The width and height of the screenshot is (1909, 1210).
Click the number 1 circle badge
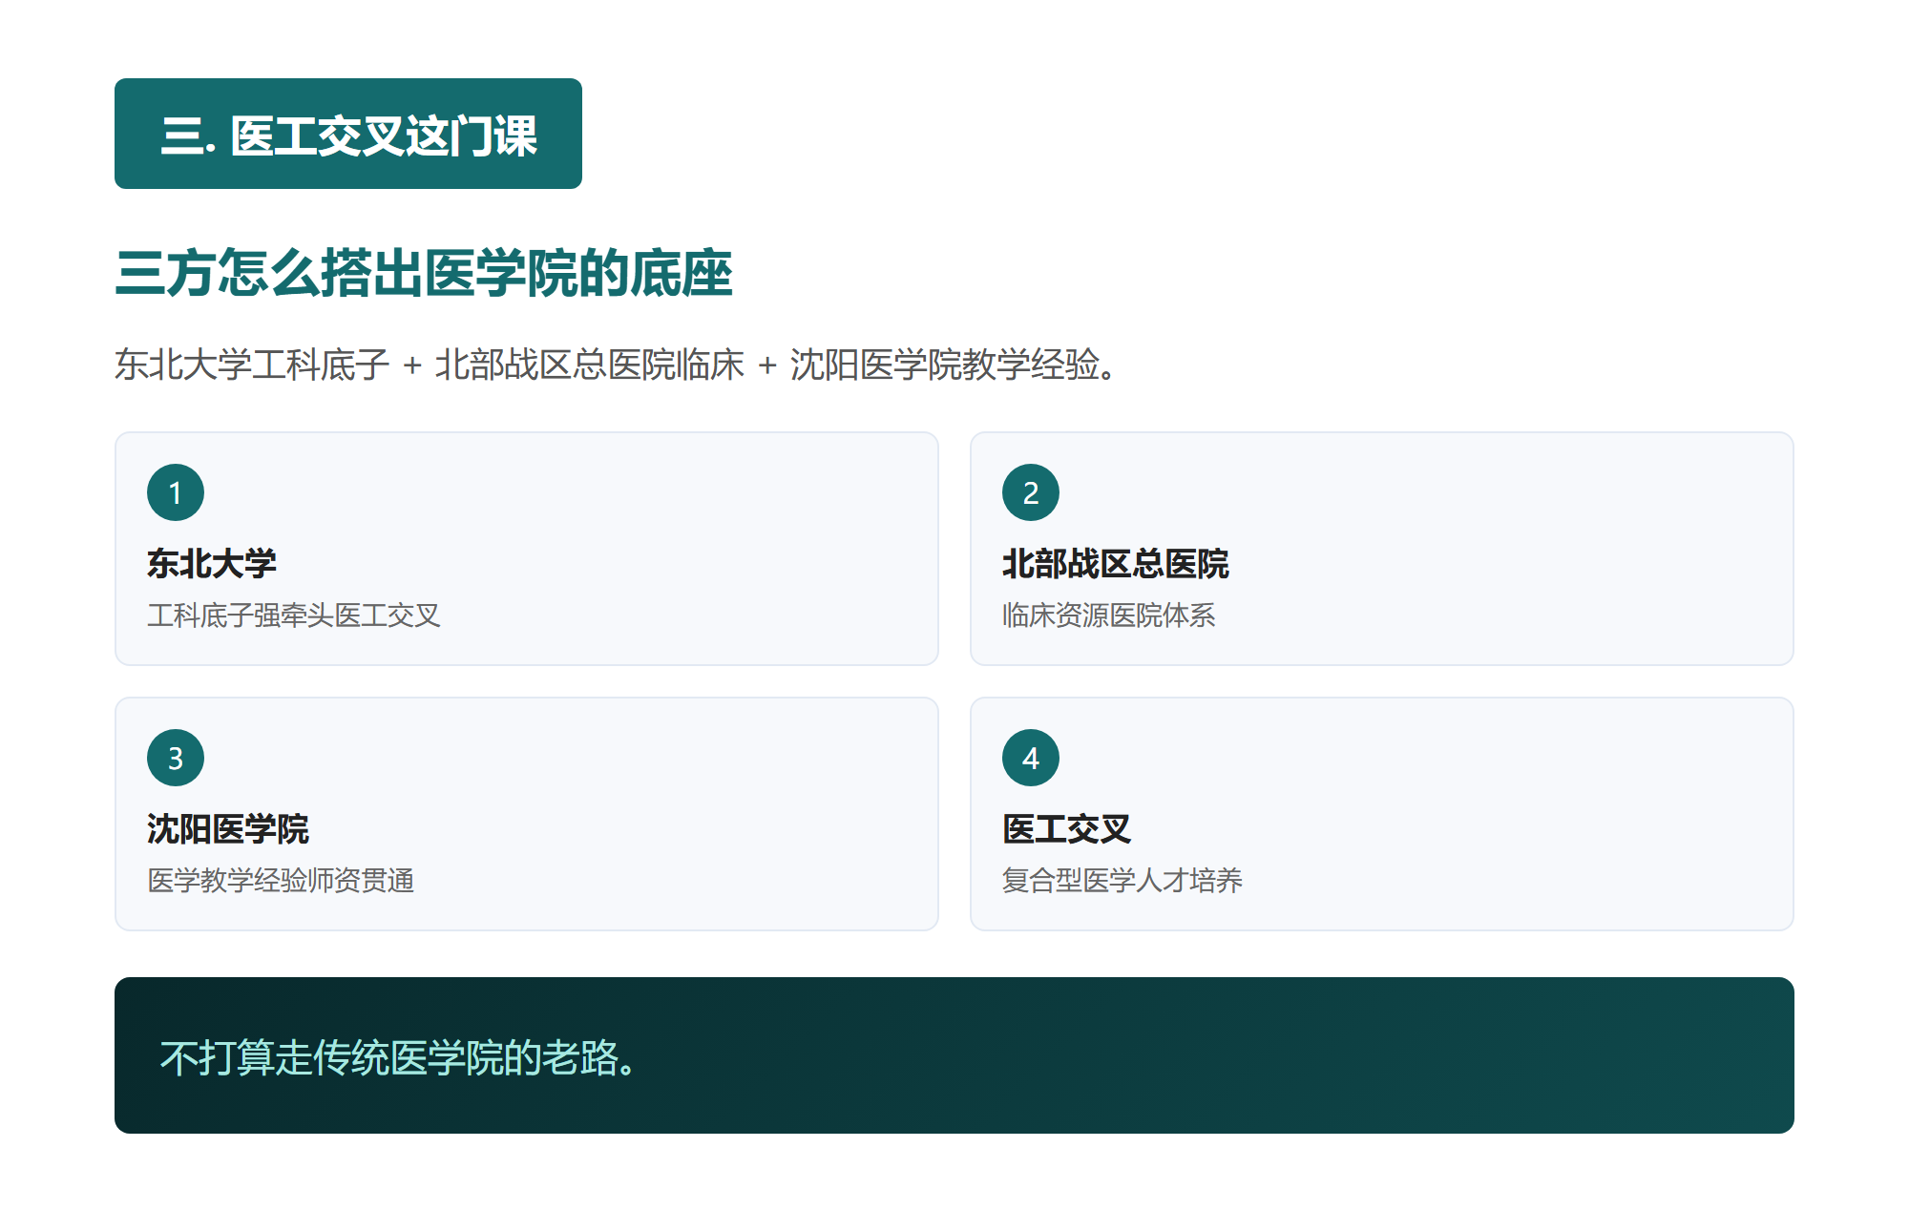[x=176, y=492]
